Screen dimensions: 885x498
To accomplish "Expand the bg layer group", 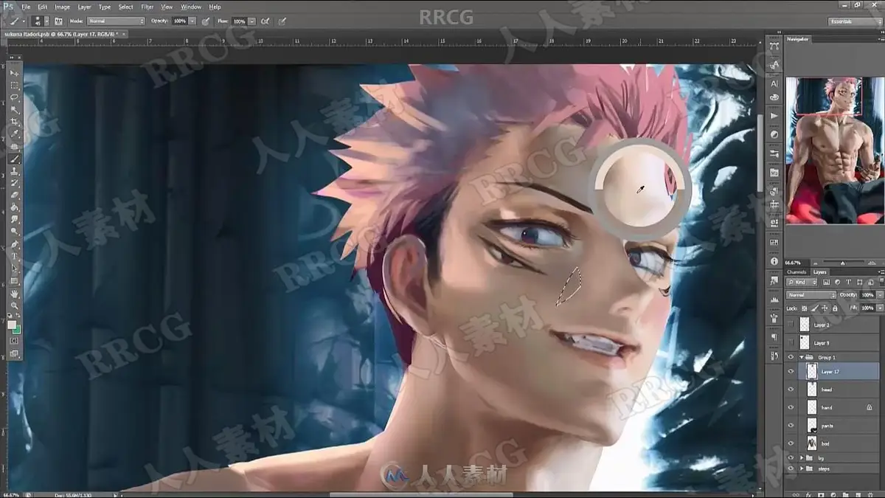I will point(802,457).
